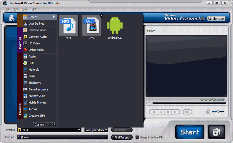Open the snapshot dropdown arrow
This screenshot has height=143, width=233.
click(x=190, y=112)
